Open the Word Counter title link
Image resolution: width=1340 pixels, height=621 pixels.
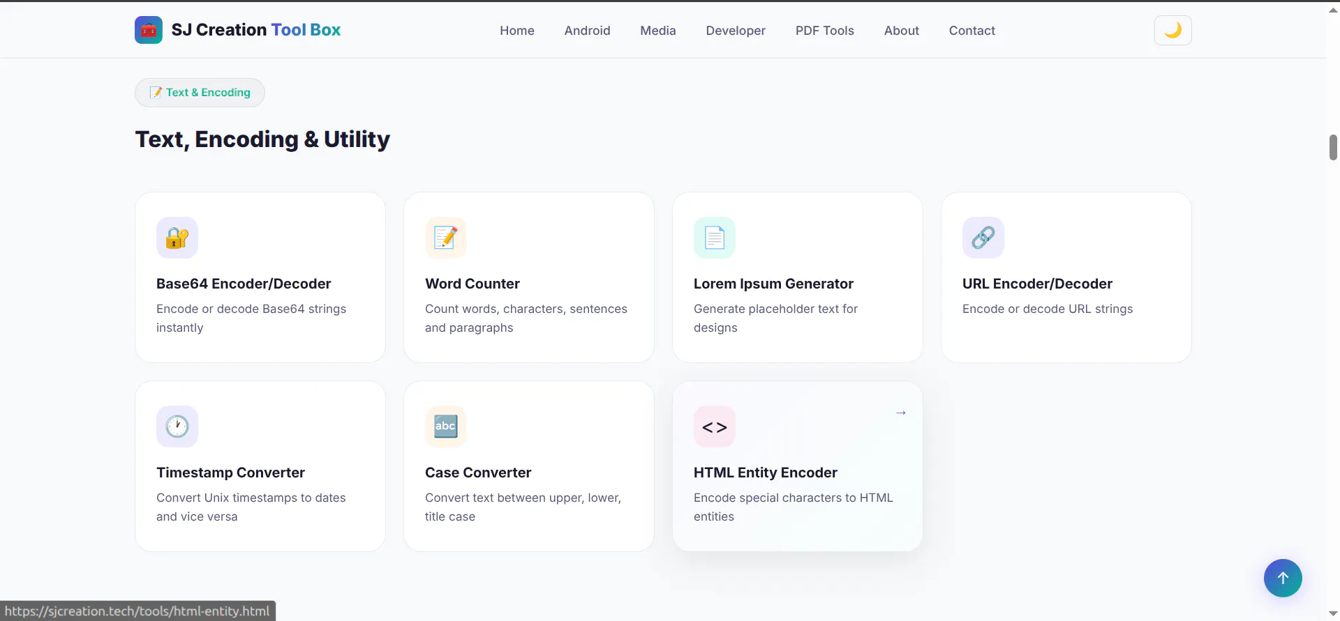coord(472,284)
